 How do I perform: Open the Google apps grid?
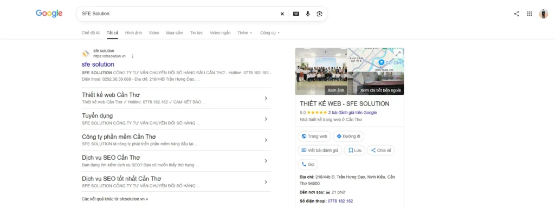coord(530,14)
